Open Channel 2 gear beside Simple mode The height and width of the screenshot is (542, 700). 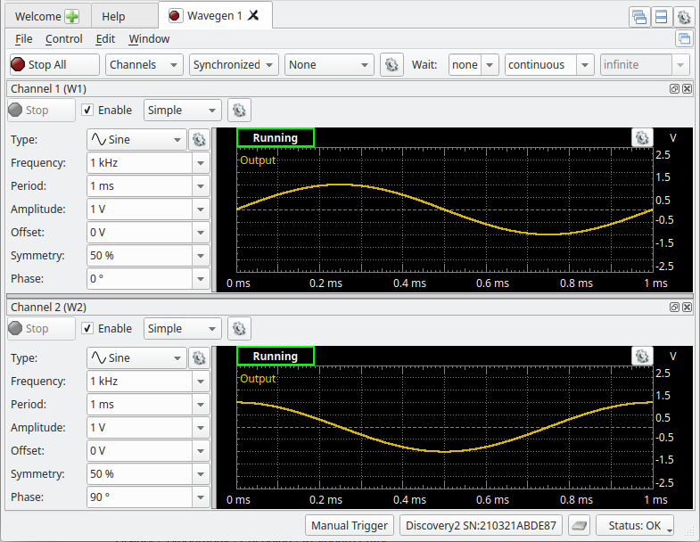[x=239, y=329]
